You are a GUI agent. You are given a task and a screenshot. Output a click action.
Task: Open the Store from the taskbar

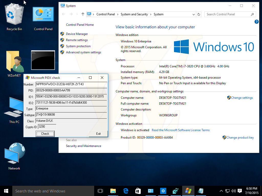pos(138,191)
